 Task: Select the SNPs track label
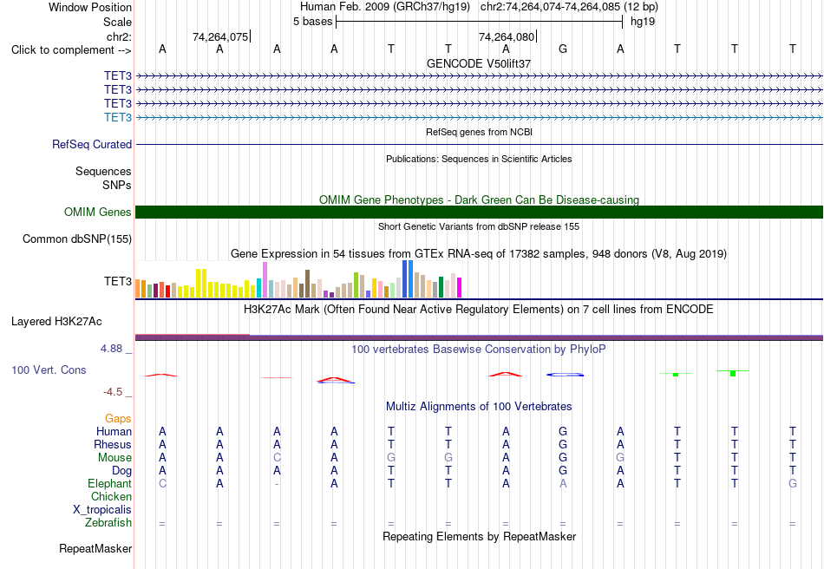[117, 185]
